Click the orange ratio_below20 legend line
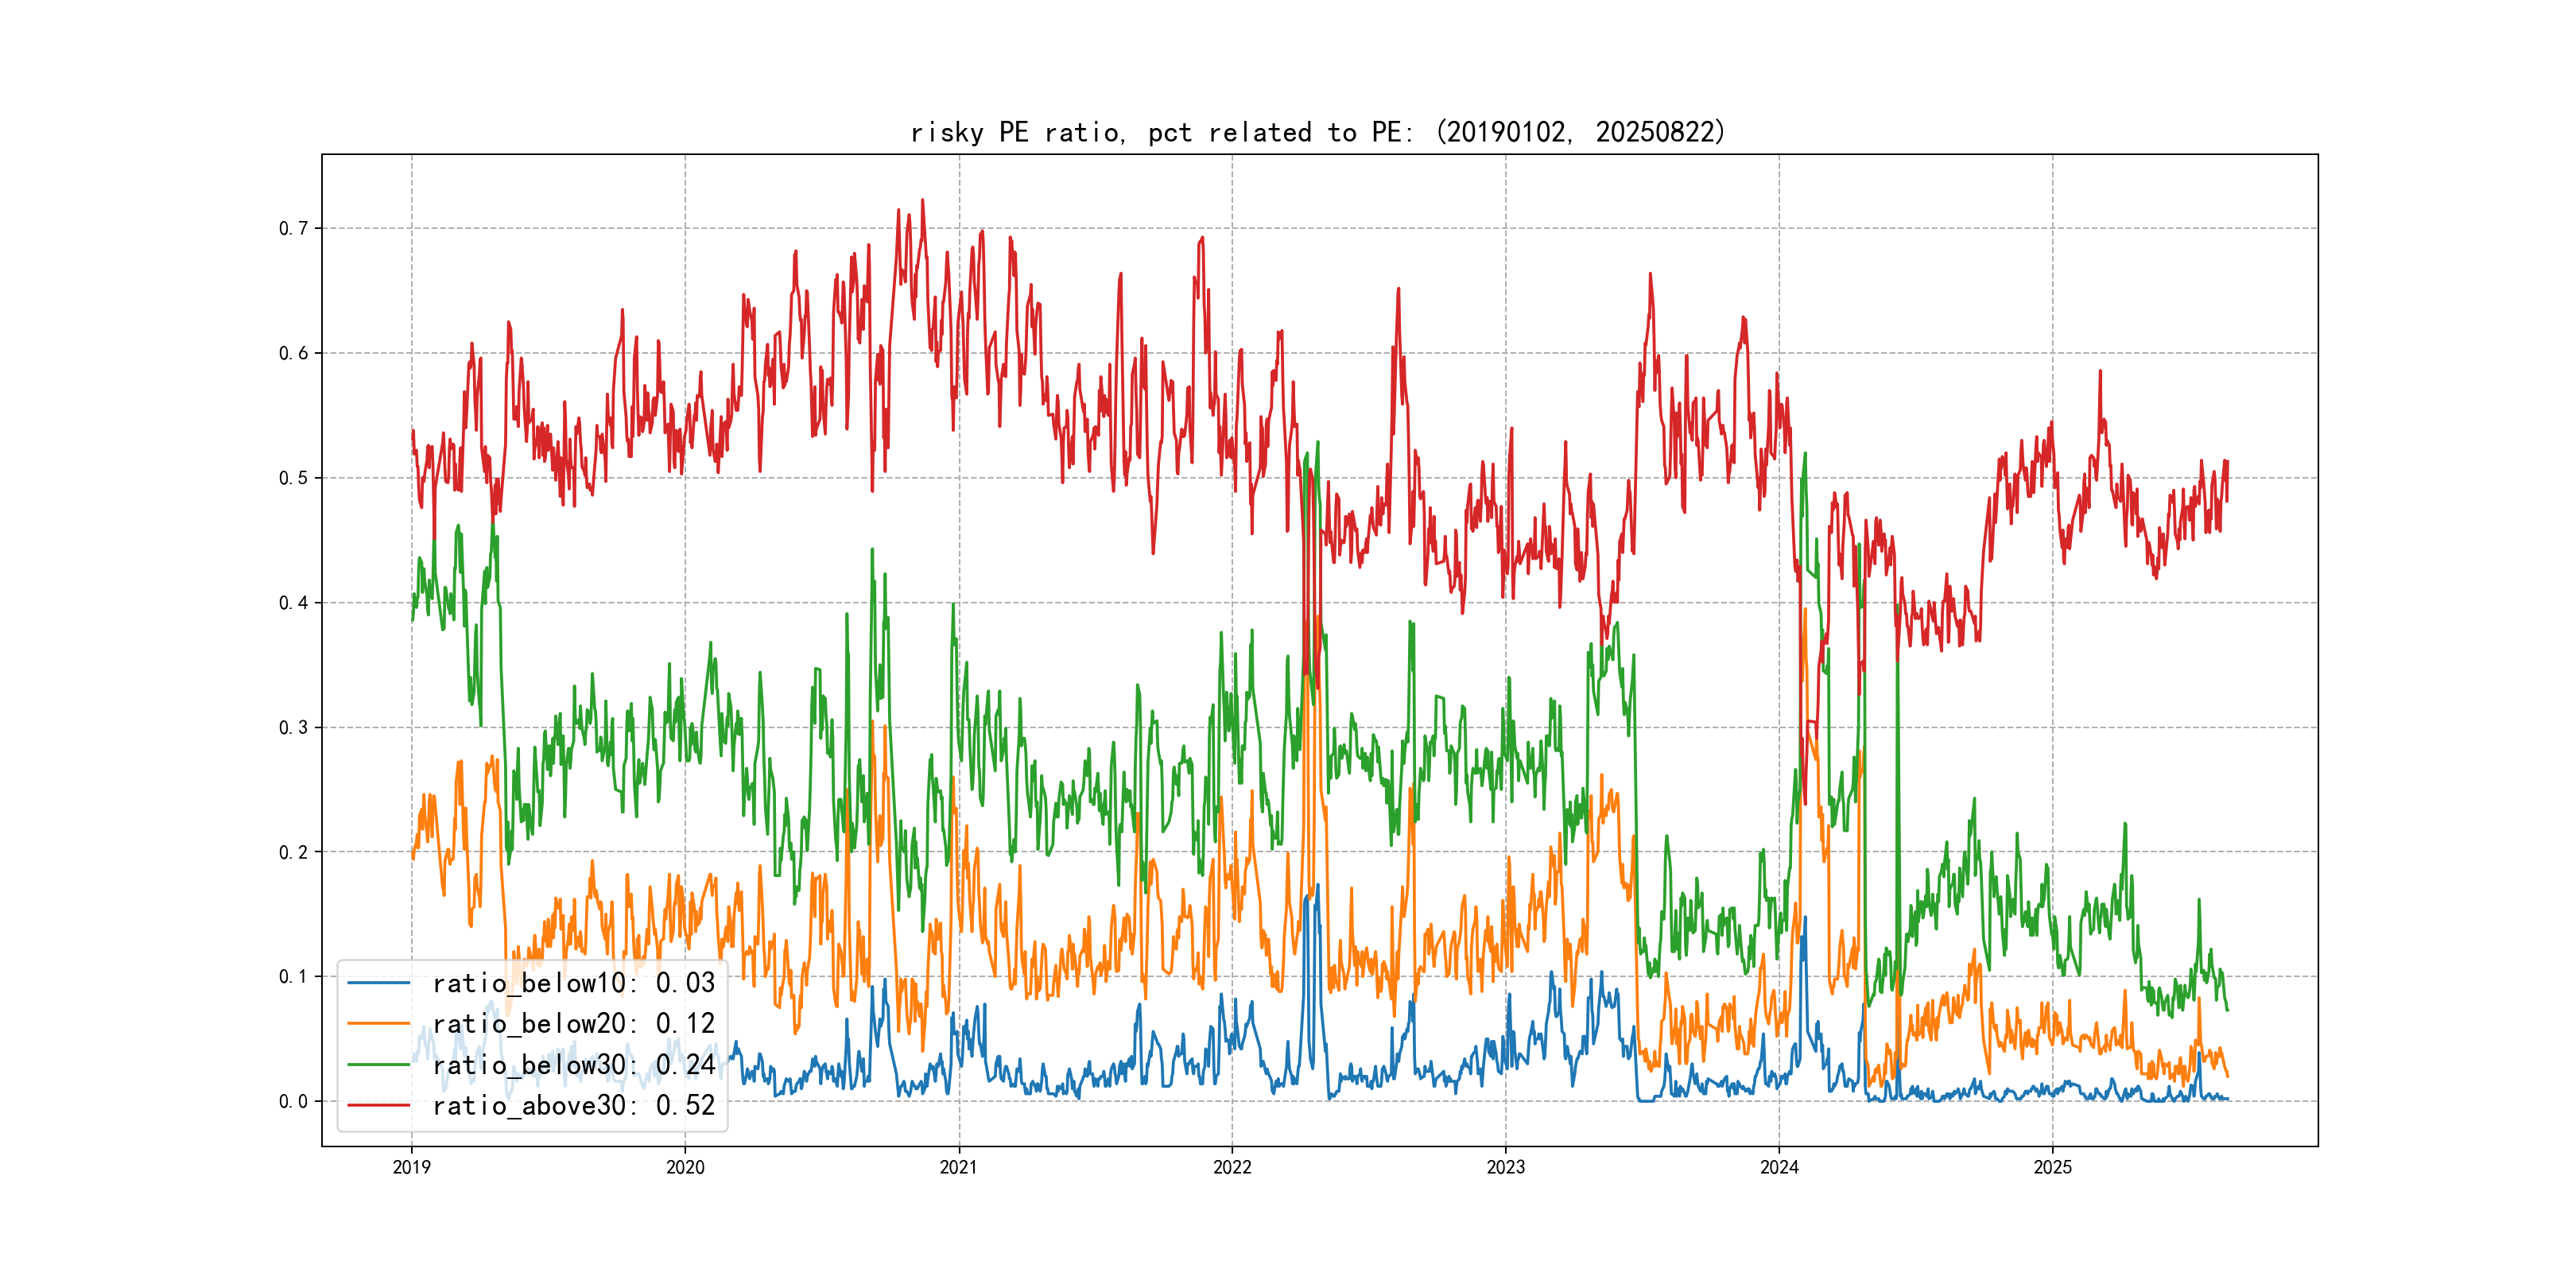2576x1288 pixels. click(378, 1024)
